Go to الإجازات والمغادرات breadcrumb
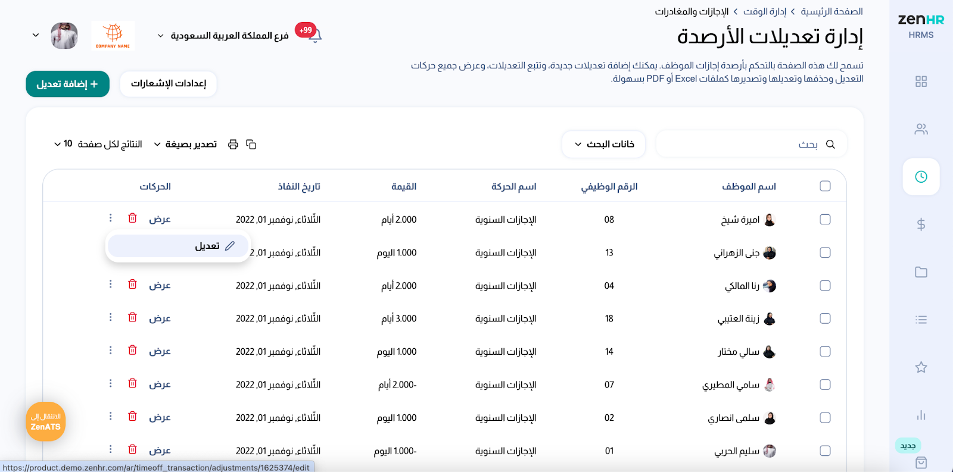This screenshot has height=472, width=953. [x=692, y=11]
